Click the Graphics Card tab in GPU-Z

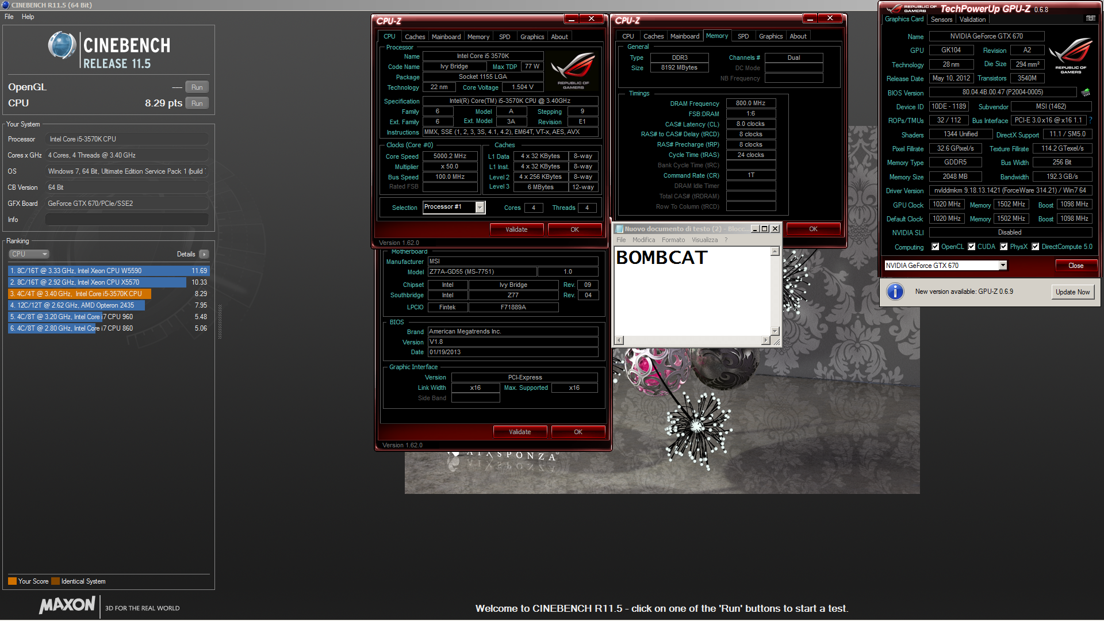tap(904, 19)
